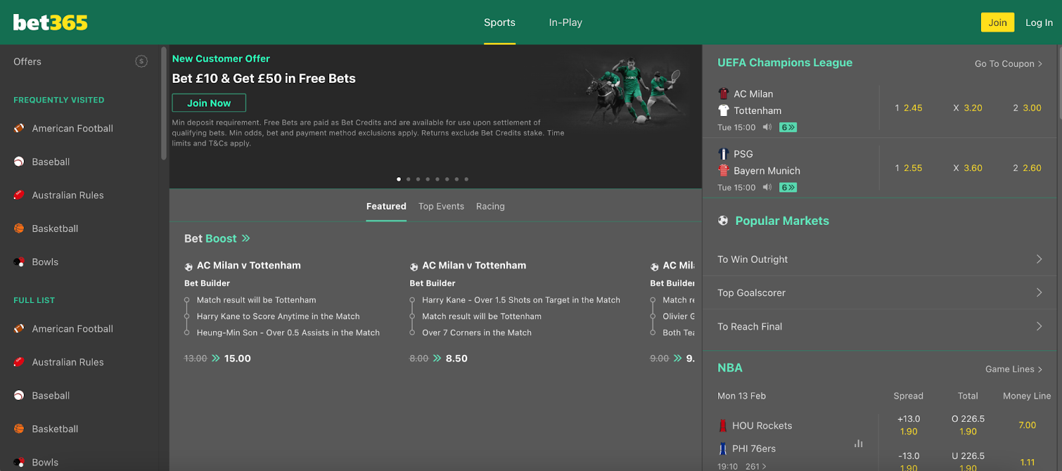The width and height of the screenshot is (1062, 471).
Task: Click the bet365 logo
Action: pos(50,23)
